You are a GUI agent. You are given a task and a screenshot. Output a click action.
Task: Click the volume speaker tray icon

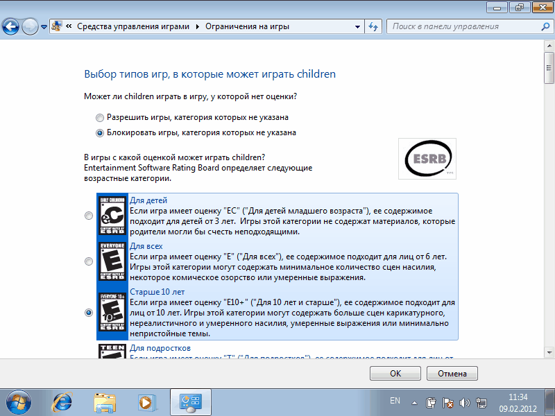click(464, 403)
